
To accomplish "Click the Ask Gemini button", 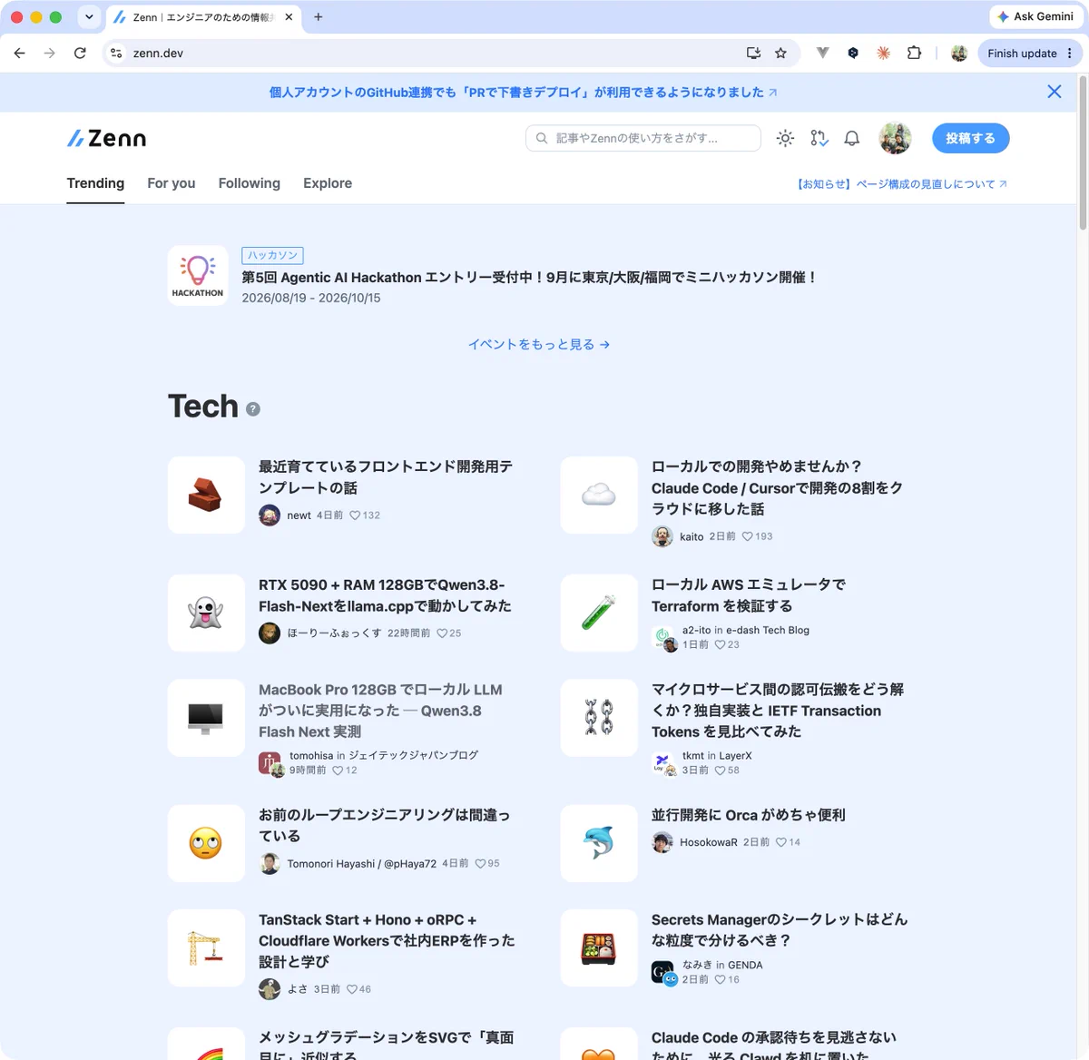I will (1035, 16).
